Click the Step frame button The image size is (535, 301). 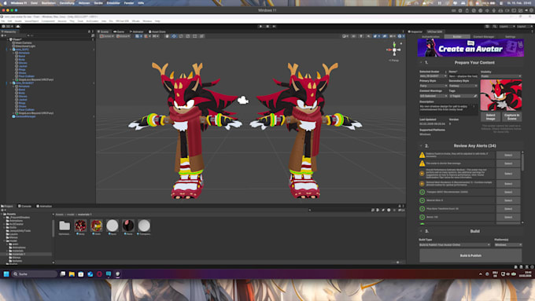tap(274, 26)
